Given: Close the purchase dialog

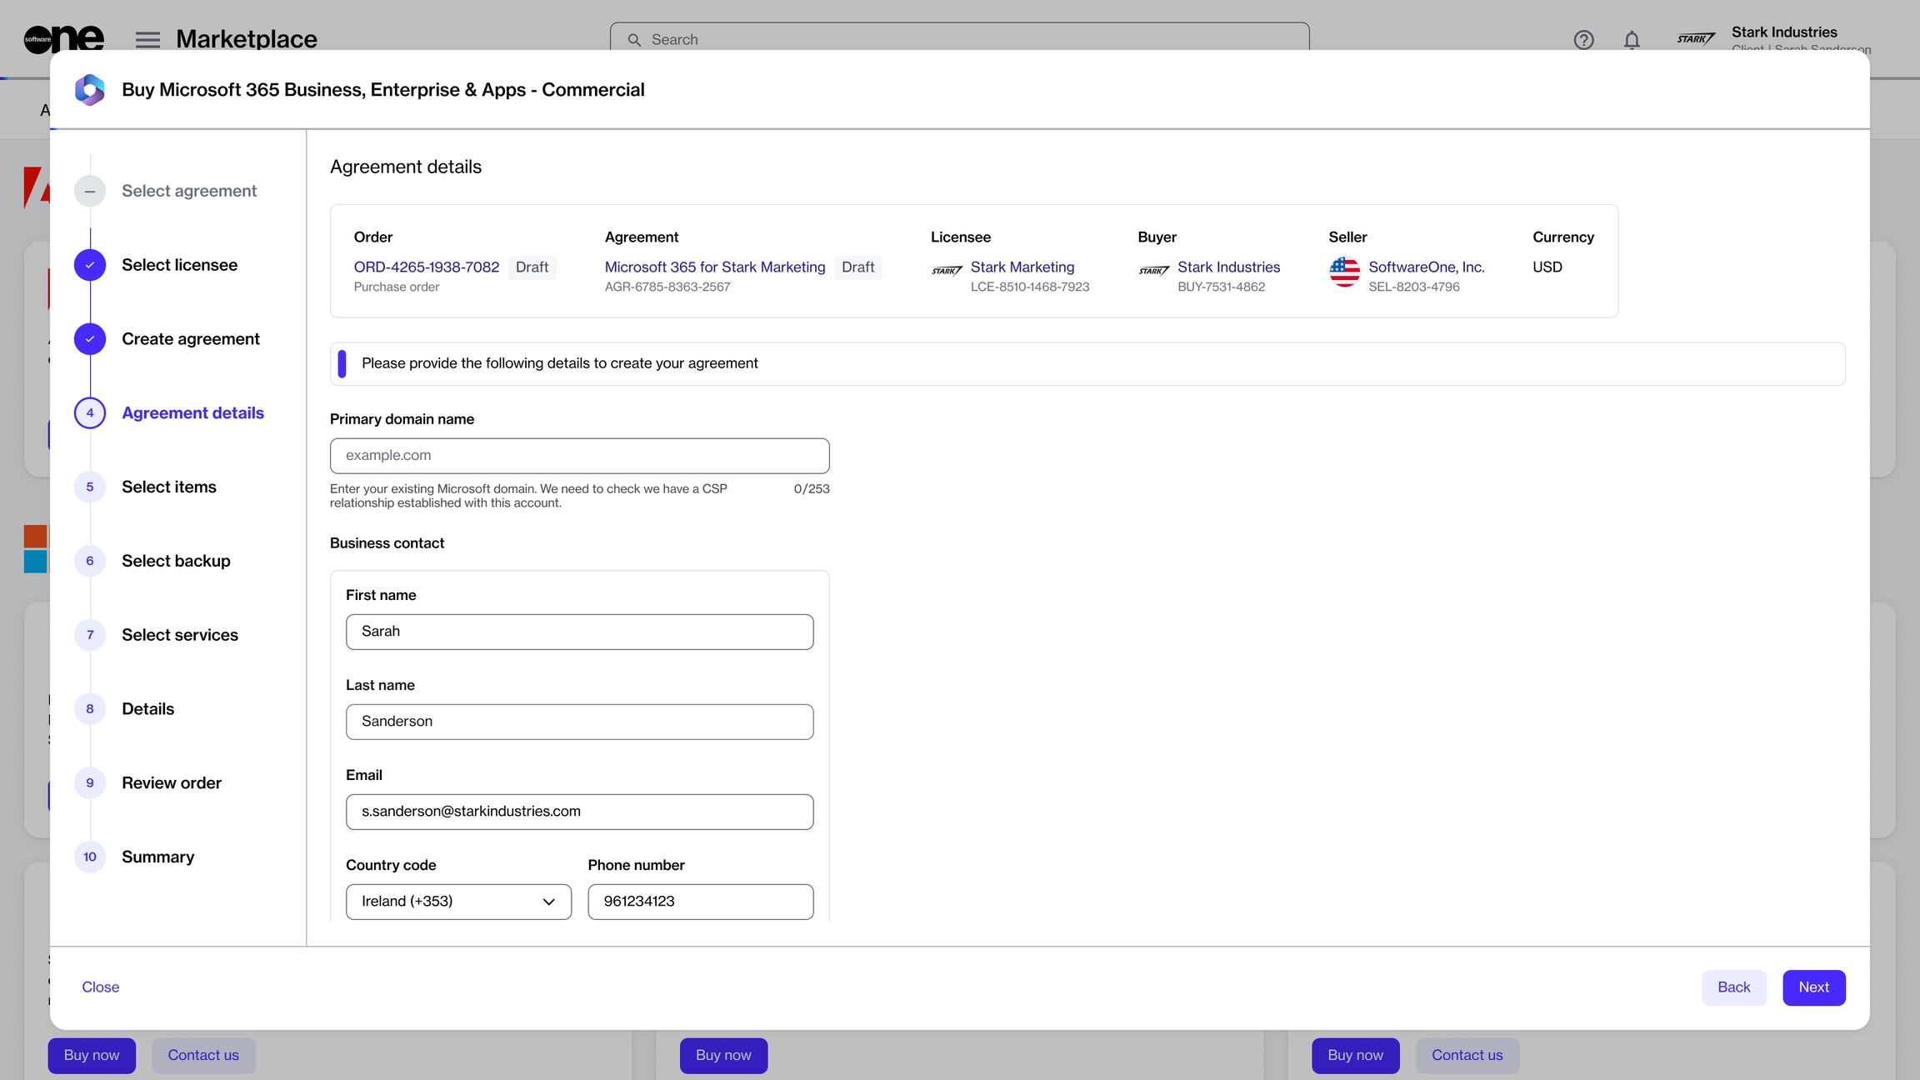Looking at the screenshot, I should (100, 987).
